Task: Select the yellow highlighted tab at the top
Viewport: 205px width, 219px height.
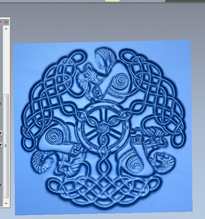Action: [x=112, y=1]
